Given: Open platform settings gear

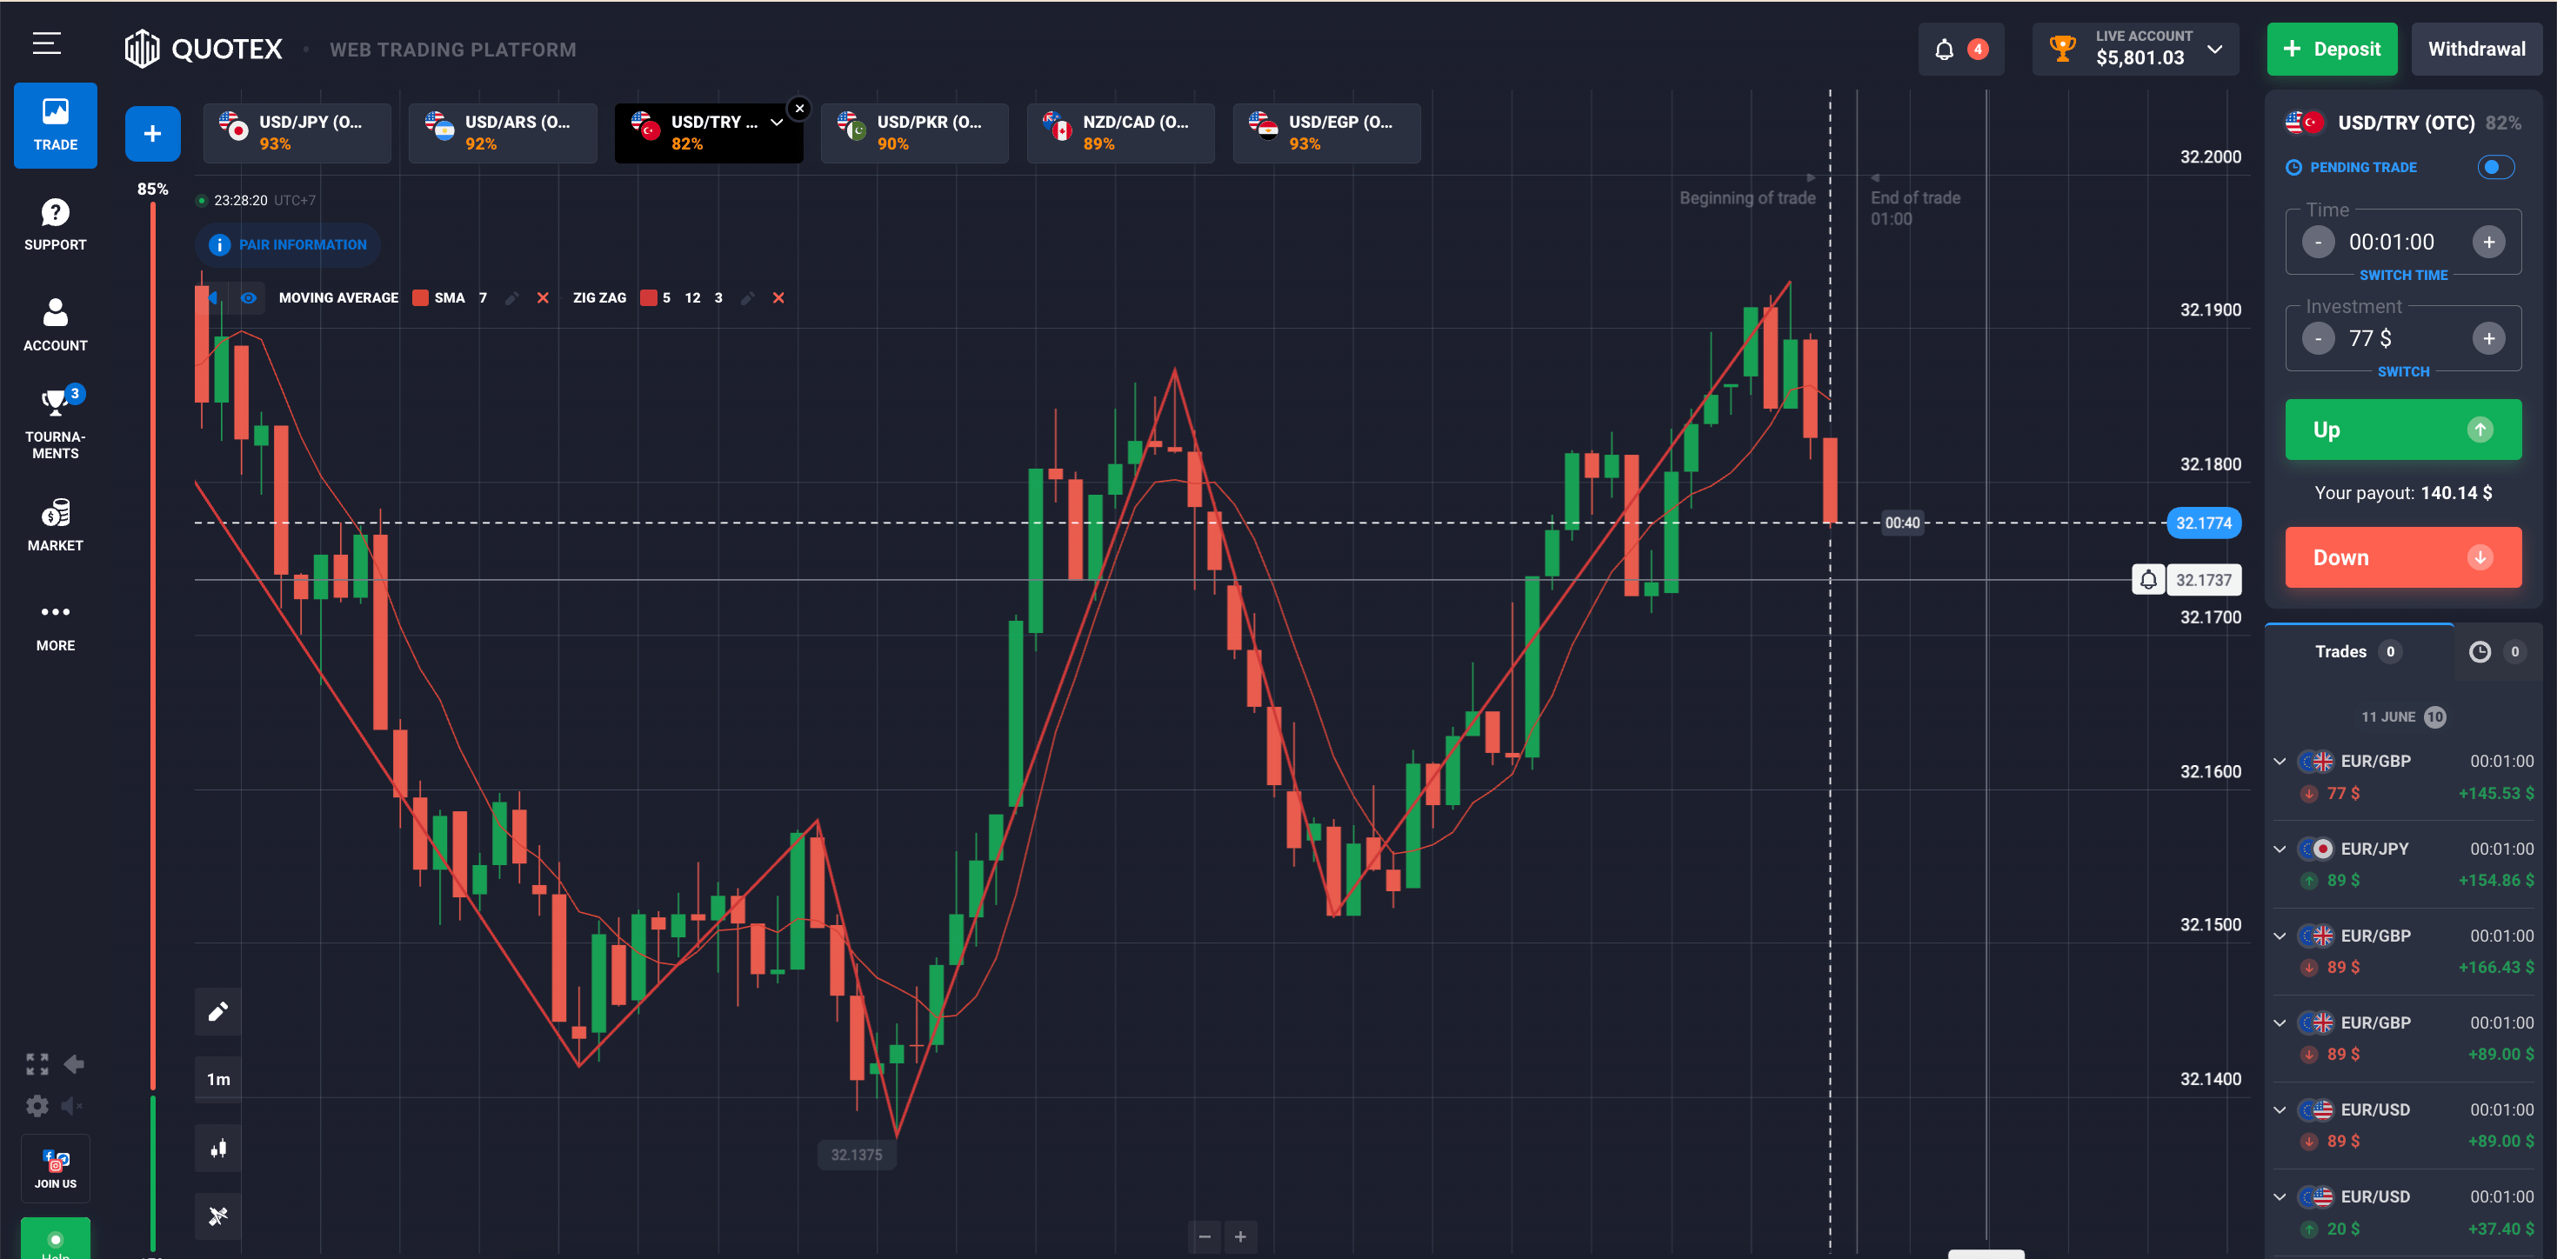Looking at the screenshot, I should coord(37,1105).
